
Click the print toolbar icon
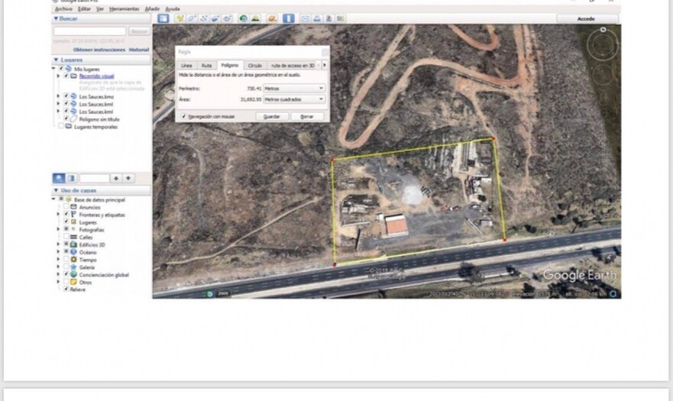(x=317, y=18)
